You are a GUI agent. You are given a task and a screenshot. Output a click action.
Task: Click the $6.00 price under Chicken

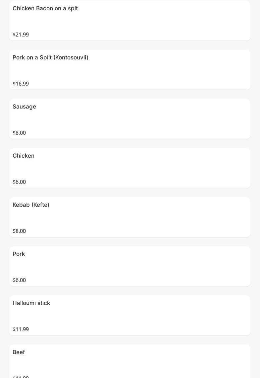pyautogui.click(x=19, y=182)
